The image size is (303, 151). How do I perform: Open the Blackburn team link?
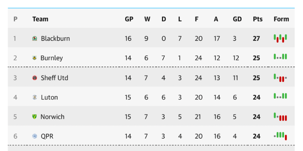tap(55, 38)
